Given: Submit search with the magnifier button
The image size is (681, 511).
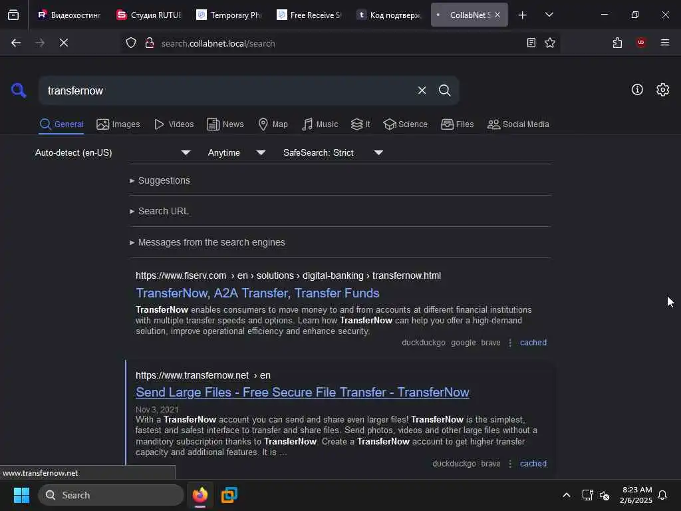Looking at the screenshot, I should [x=444, y=90].
